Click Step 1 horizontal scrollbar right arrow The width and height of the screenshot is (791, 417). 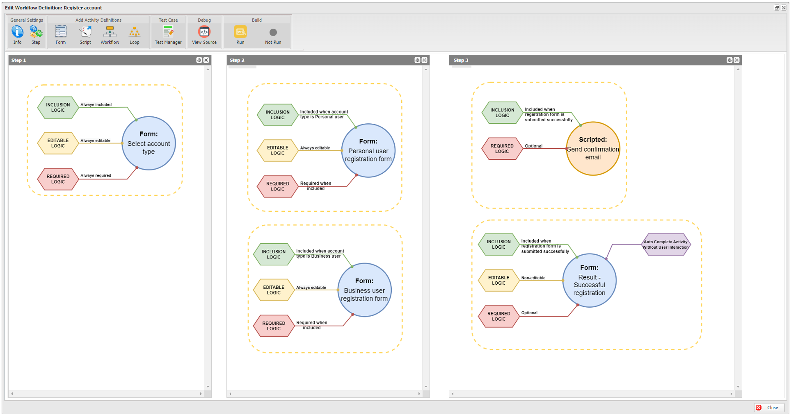[201, 394]
